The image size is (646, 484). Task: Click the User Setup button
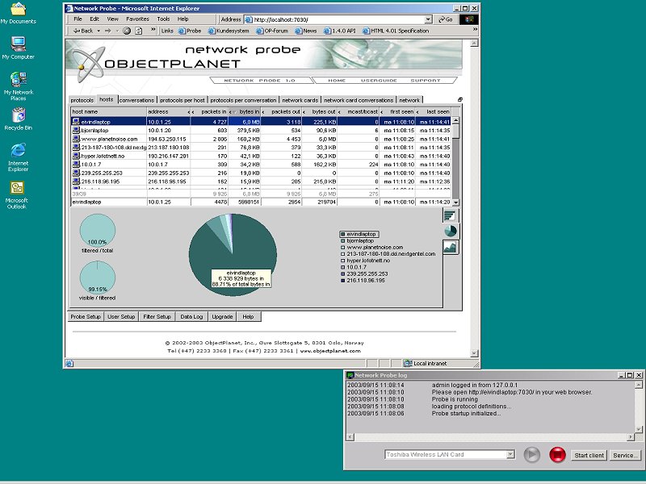[x=121, y=316]
